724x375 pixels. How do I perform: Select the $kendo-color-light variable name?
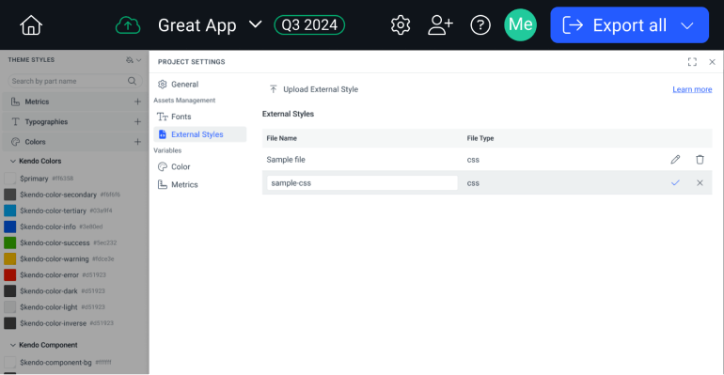[x=49, y=307]
